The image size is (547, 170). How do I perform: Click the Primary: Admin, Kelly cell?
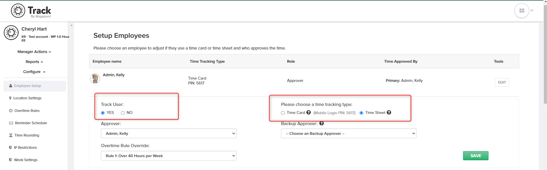(x=404, y=80)
